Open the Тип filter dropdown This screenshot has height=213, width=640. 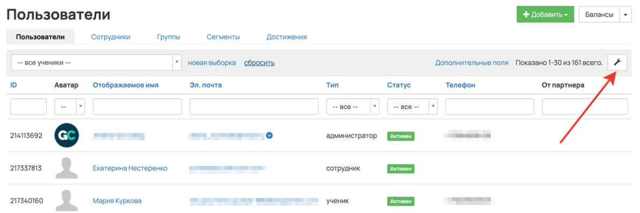[x=353, y=107]
